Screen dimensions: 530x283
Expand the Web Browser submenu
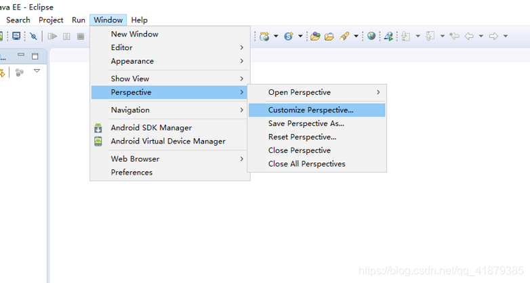coord(170,158)
